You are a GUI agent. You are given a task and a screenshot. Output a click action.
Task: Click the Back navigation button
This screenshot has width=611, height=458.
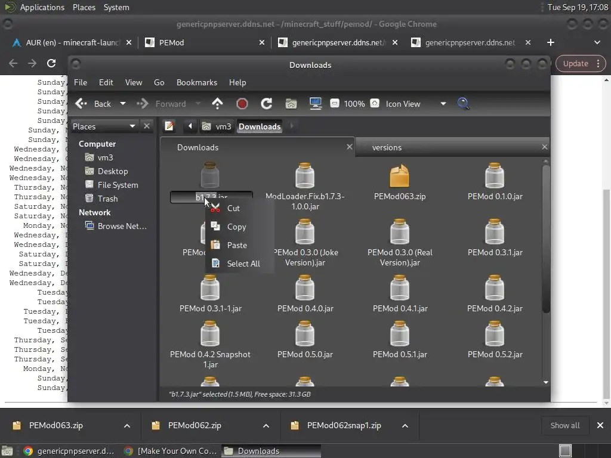pyautogui.click(x=94, y=104)
